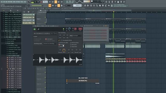Open the snap Line dropdown
Screen dimensions: 166x93
[x=68, y=5]
